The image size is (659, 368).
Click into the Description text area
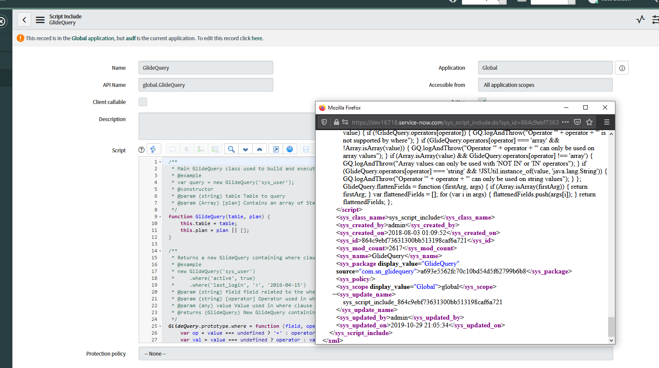227,126
